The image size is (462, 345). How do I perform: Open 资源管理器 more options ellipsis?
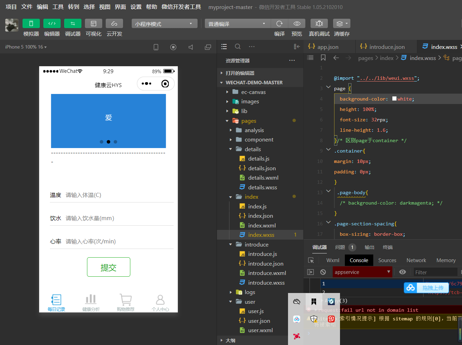[x=292, y=60]
